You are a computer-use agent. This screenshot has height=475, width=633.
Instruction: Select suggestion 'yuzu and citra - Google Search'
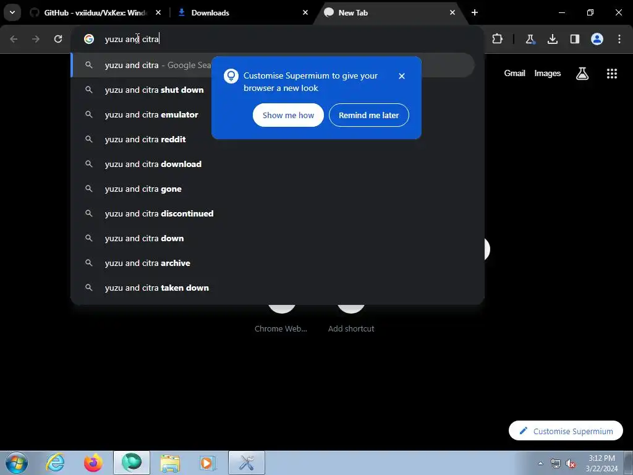tap(273, 65)
